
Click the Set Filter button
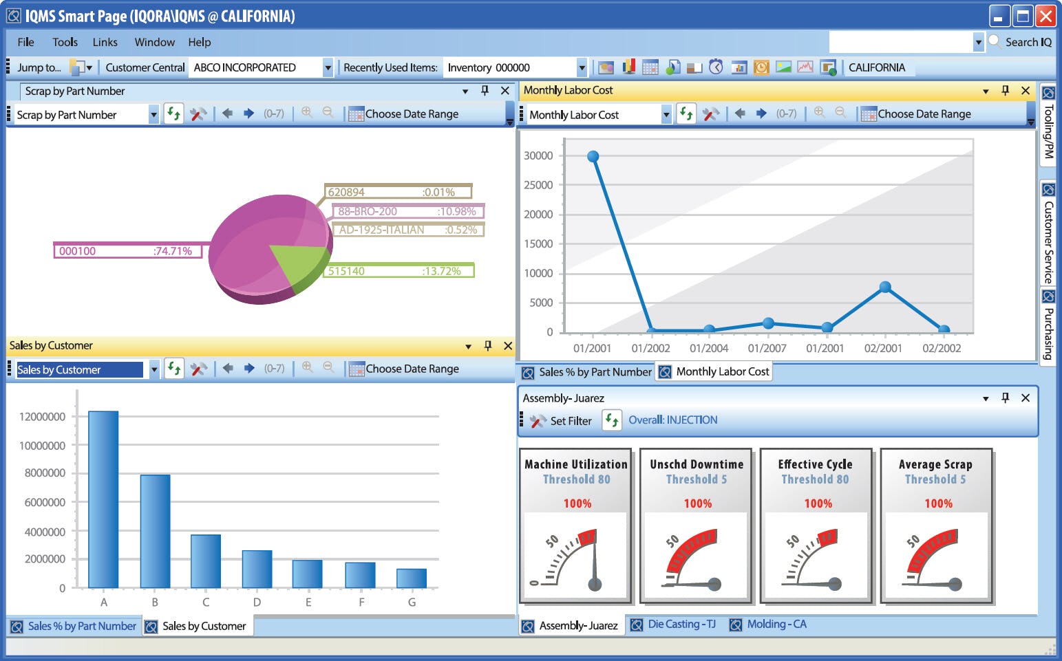click(561, 421)
